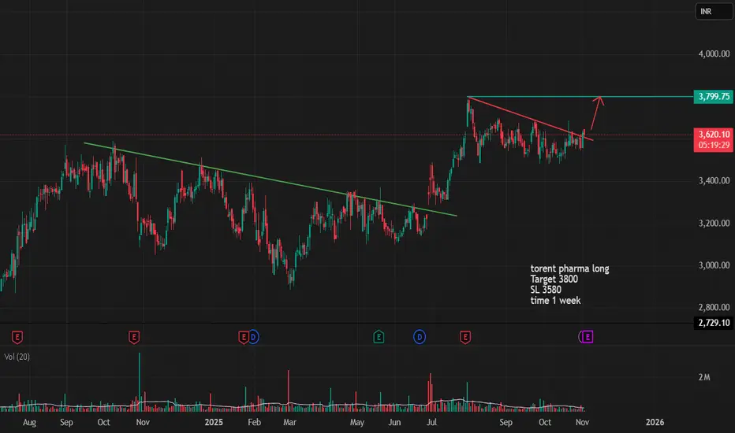Open the red E earnings marker above Aug

click(x=17, y=337)
